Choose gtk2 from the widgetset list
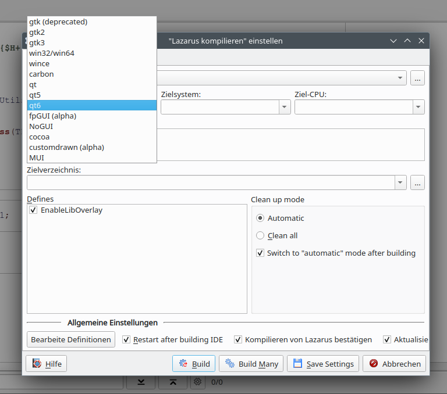 37,33
